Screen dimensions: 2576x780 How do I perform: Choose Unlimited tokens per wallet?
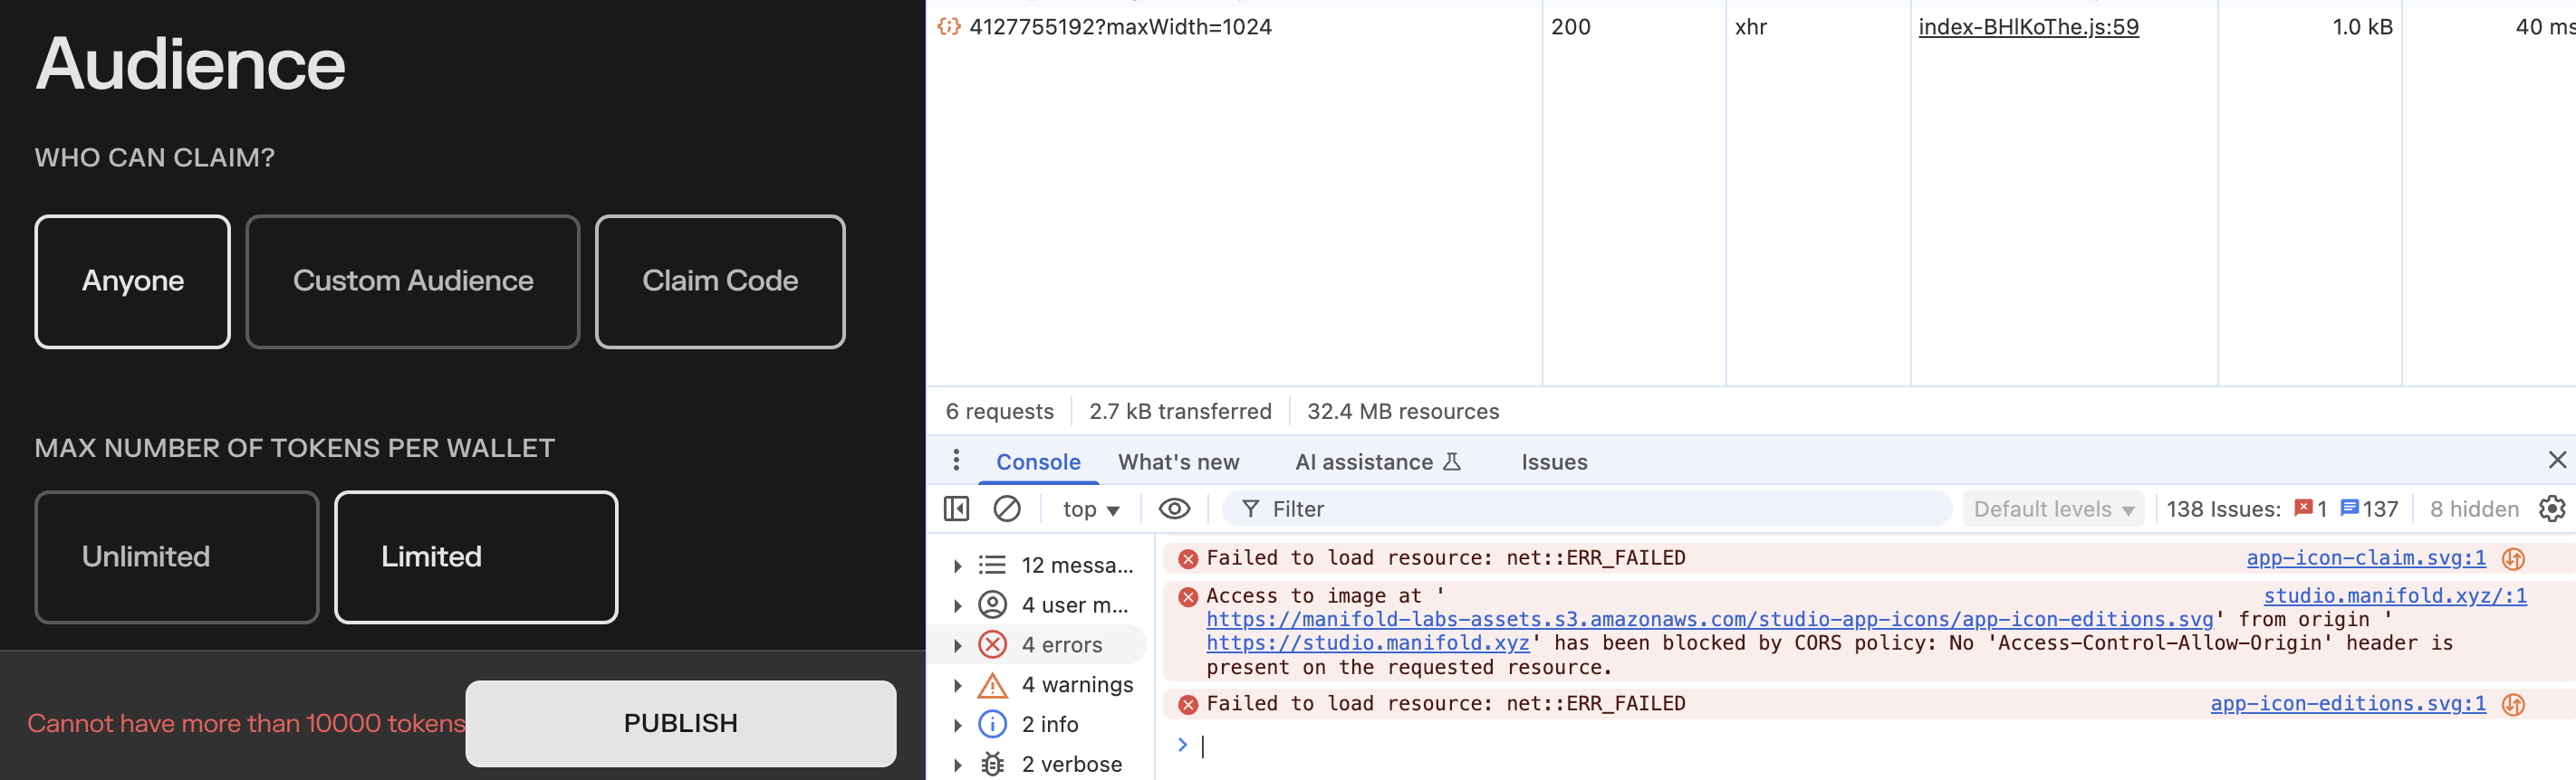176,557
